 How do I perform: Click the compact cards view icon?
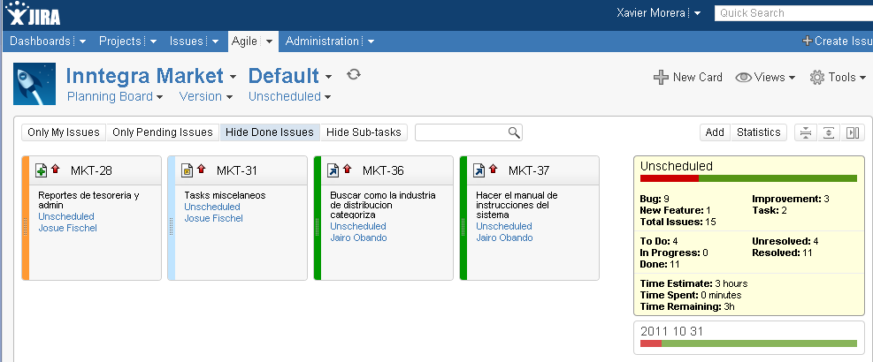click(806, 132)
